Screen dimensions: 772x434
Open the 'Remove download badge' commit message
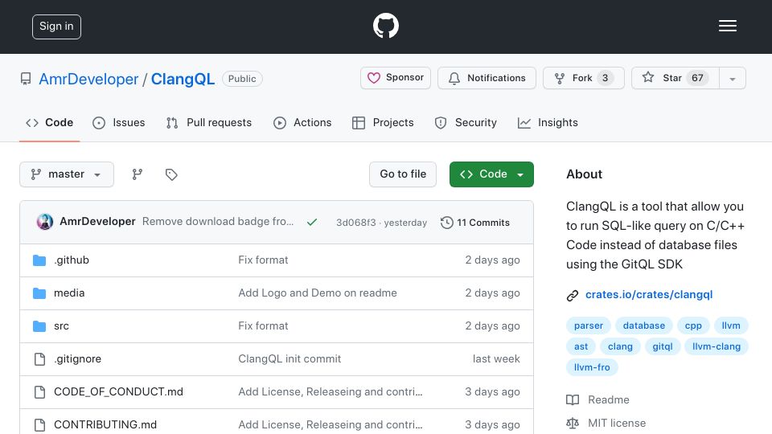[x=218, y=222]
